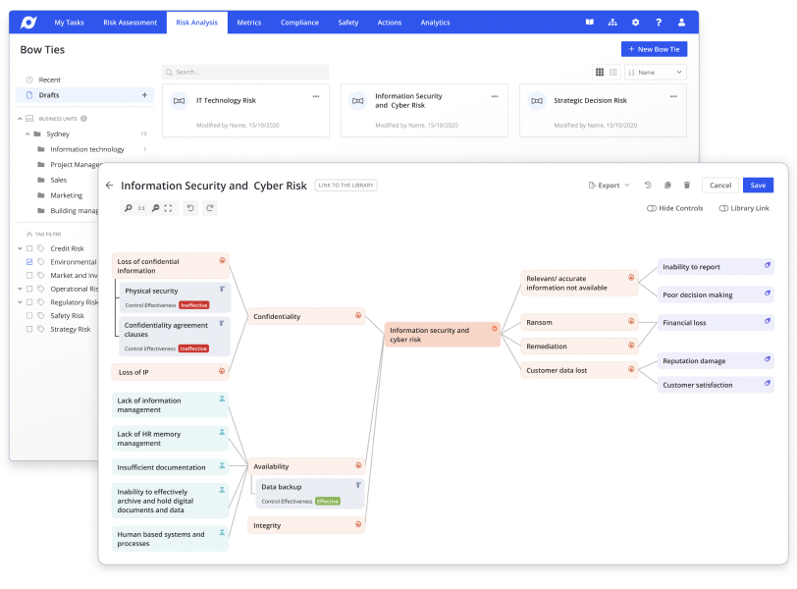Click the redo icon in diagram toolbar
The height and width of the screenshot is (589, 797).
[x=209, y=208]
